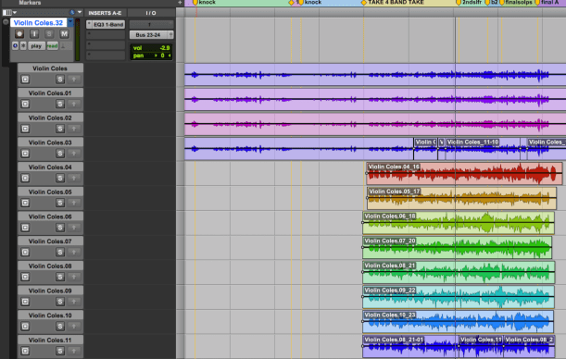The height and width of the screenshot is (359, 566).
Task: Click up-arrow copy button on Violin Coles.02 lane
Action: 74,129
